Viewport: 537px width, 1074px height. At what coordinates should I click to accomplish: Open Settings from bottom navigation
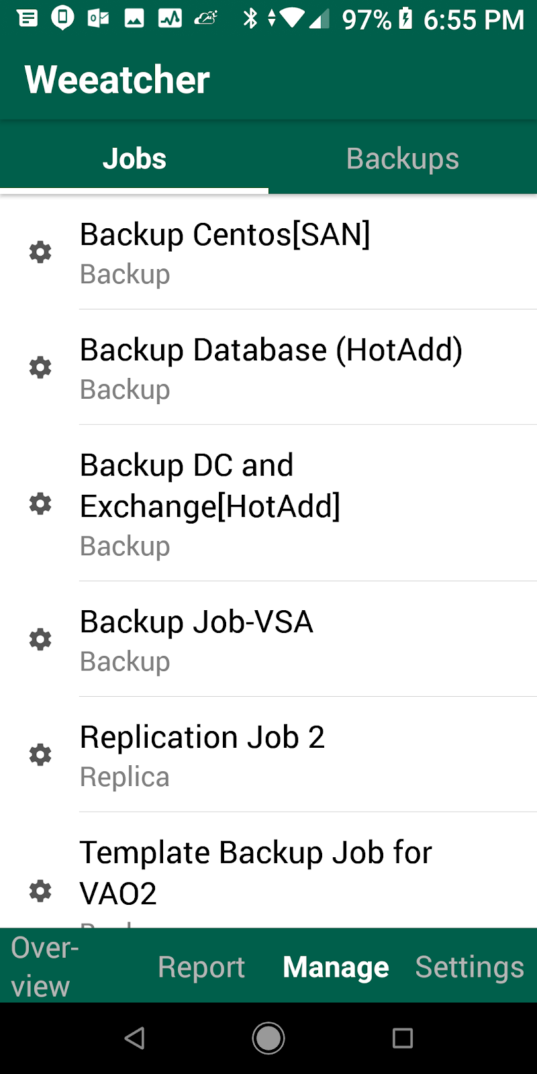[469, 967]
